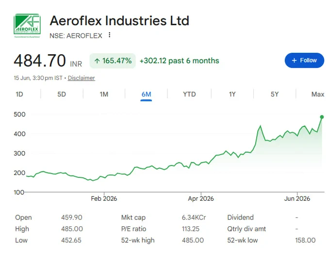Image resolution: width=330 pixels, height=253 pixels.
Task: Show the YTD chart range
Action: tap(189, 94)
